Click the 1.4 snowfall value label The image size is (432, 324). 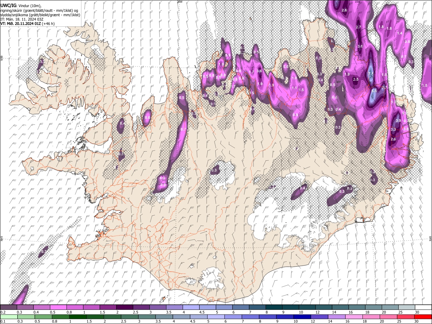[400, 33]
